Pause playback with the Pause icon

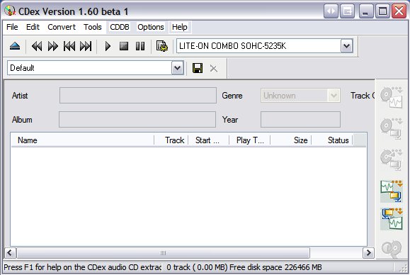140,46
